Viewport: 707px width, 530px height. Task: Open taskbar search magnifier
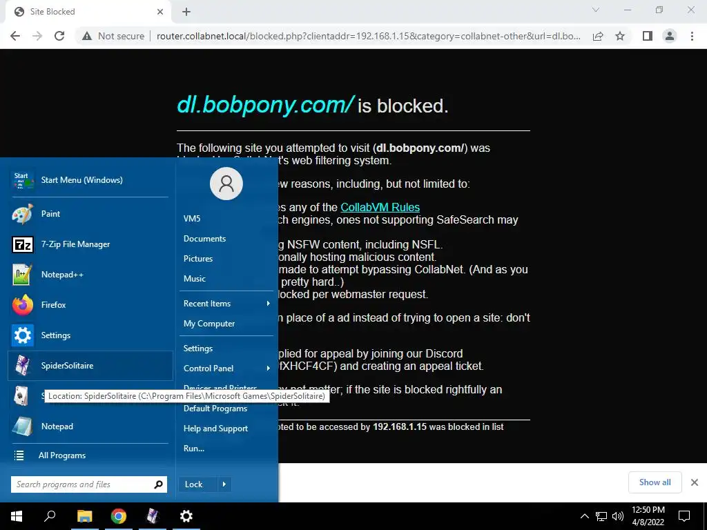click(x=50, y=516)
